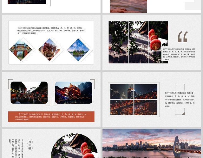Select the three-panel red lantern photo
Screen dimensions: 203x158
[138, 42]
